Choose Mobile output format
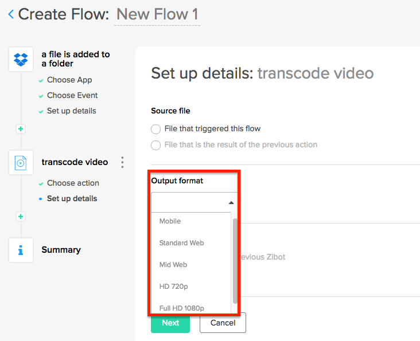The height and width of the screenshot is (341, 420). [170, 221]
